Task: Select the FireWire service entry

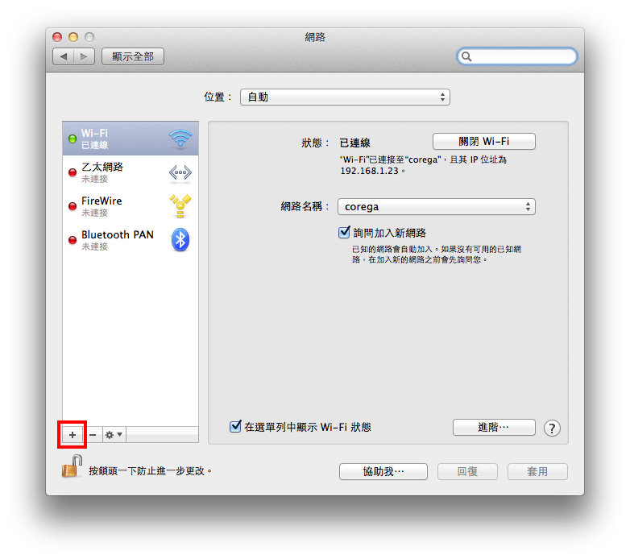Action: (131, 206)
